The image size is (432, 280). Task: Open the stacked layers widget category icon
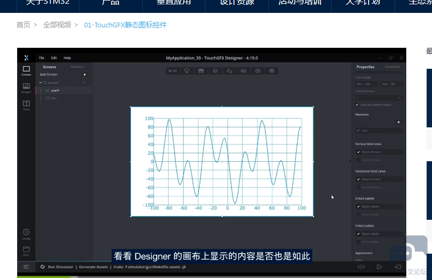[x=272, y=71]
